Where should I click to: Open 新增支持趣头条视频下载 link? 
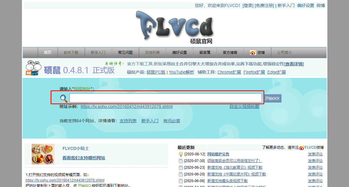coord(227,181)
